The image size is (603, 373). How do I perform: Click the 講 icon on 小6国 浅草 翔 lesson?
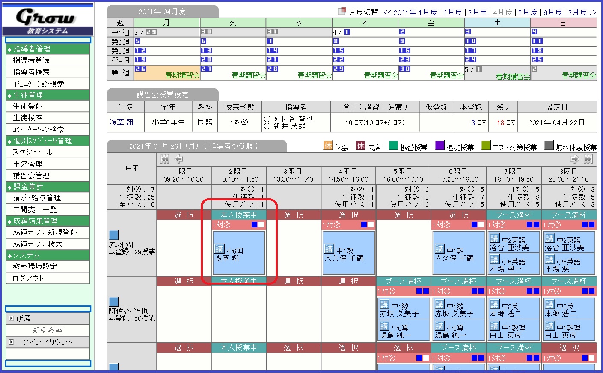(x=219, y=248)
